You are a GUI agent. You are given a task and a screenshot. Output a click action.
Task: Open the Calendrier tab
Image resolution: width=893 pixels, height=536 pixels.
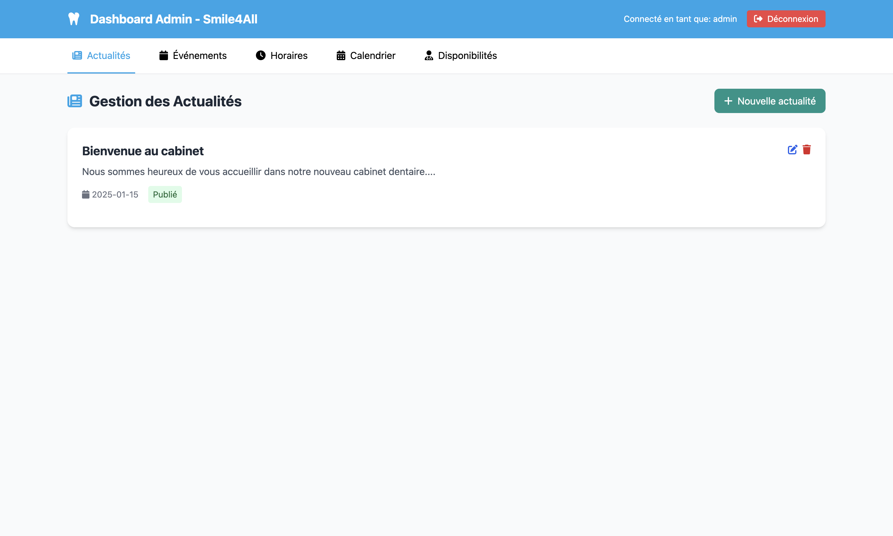coord(365,55)
